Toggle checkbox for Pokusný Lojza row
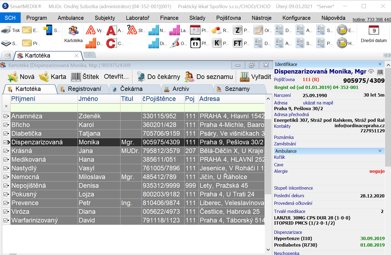Screen dimensions: 391x255 5,194
